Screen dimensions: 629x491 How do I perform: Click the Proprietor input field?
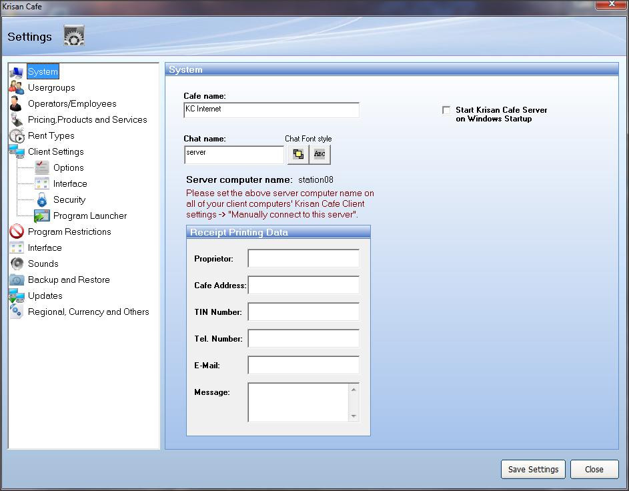(x=303, y=258)
